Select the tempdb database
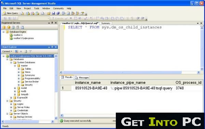 point(25,95)
